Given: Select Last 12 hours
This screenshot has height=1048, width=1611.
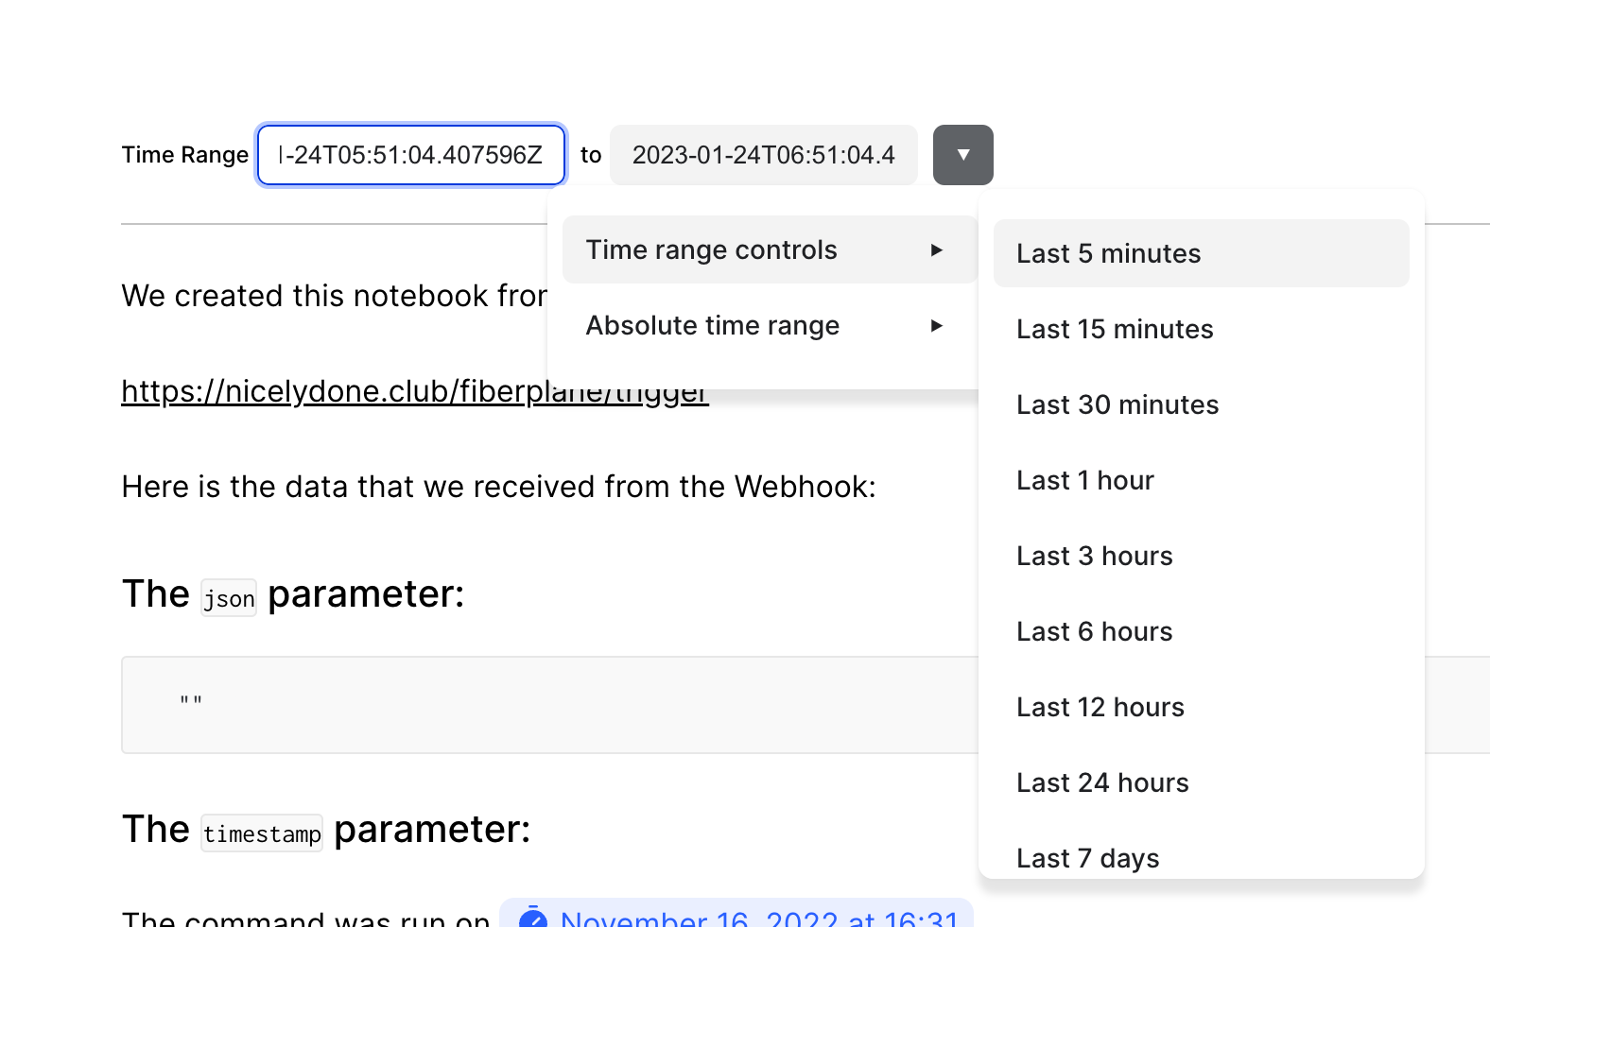Looking at the screenshot, I should coord(1100,707).
